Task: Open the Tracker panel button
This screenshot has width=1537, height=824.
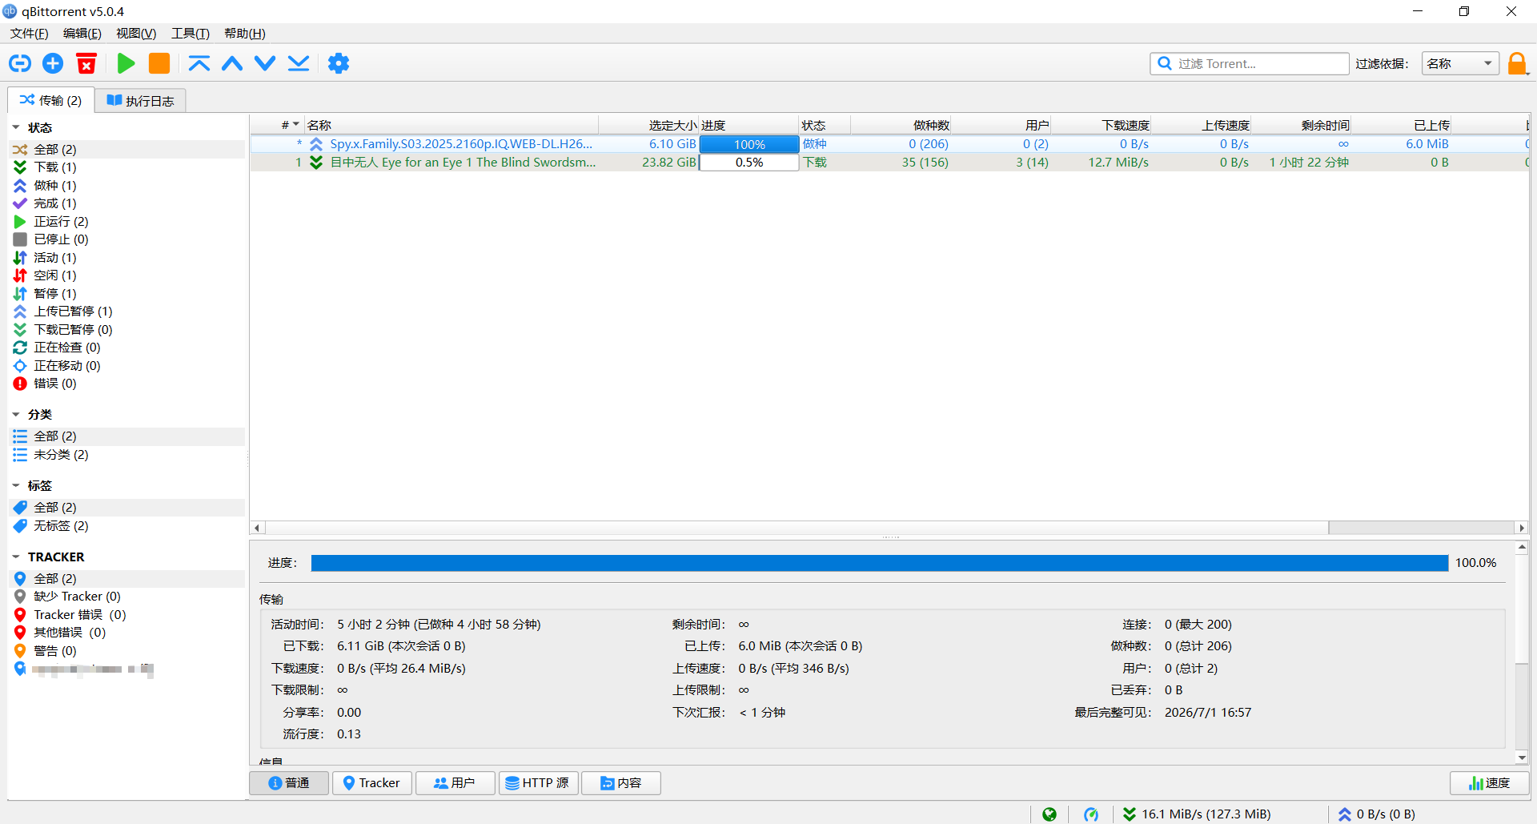Action: coord(372,783)
